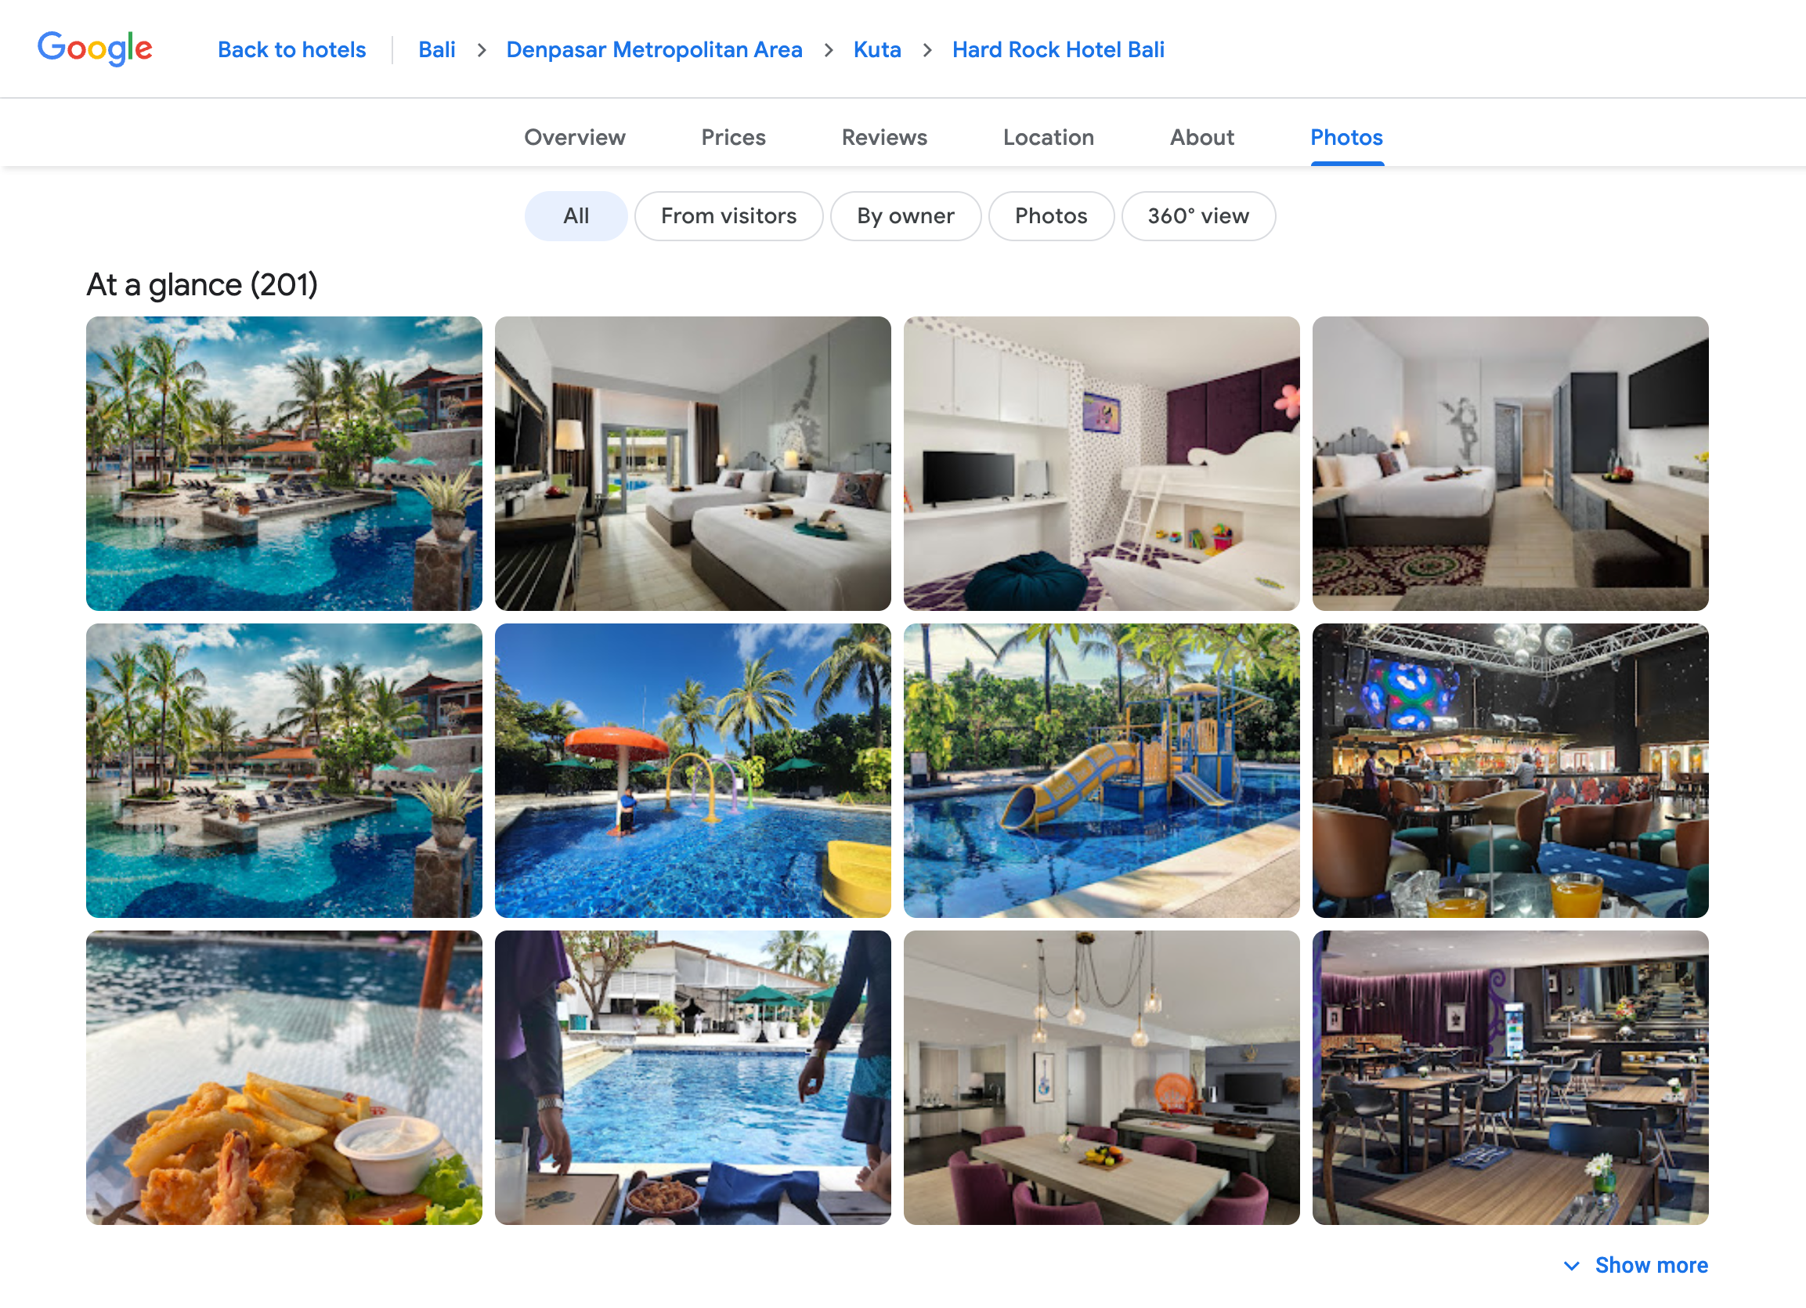Screen dimensions: 1806x1308
Task: Filter photos By owner
Action: pos(905,216)
